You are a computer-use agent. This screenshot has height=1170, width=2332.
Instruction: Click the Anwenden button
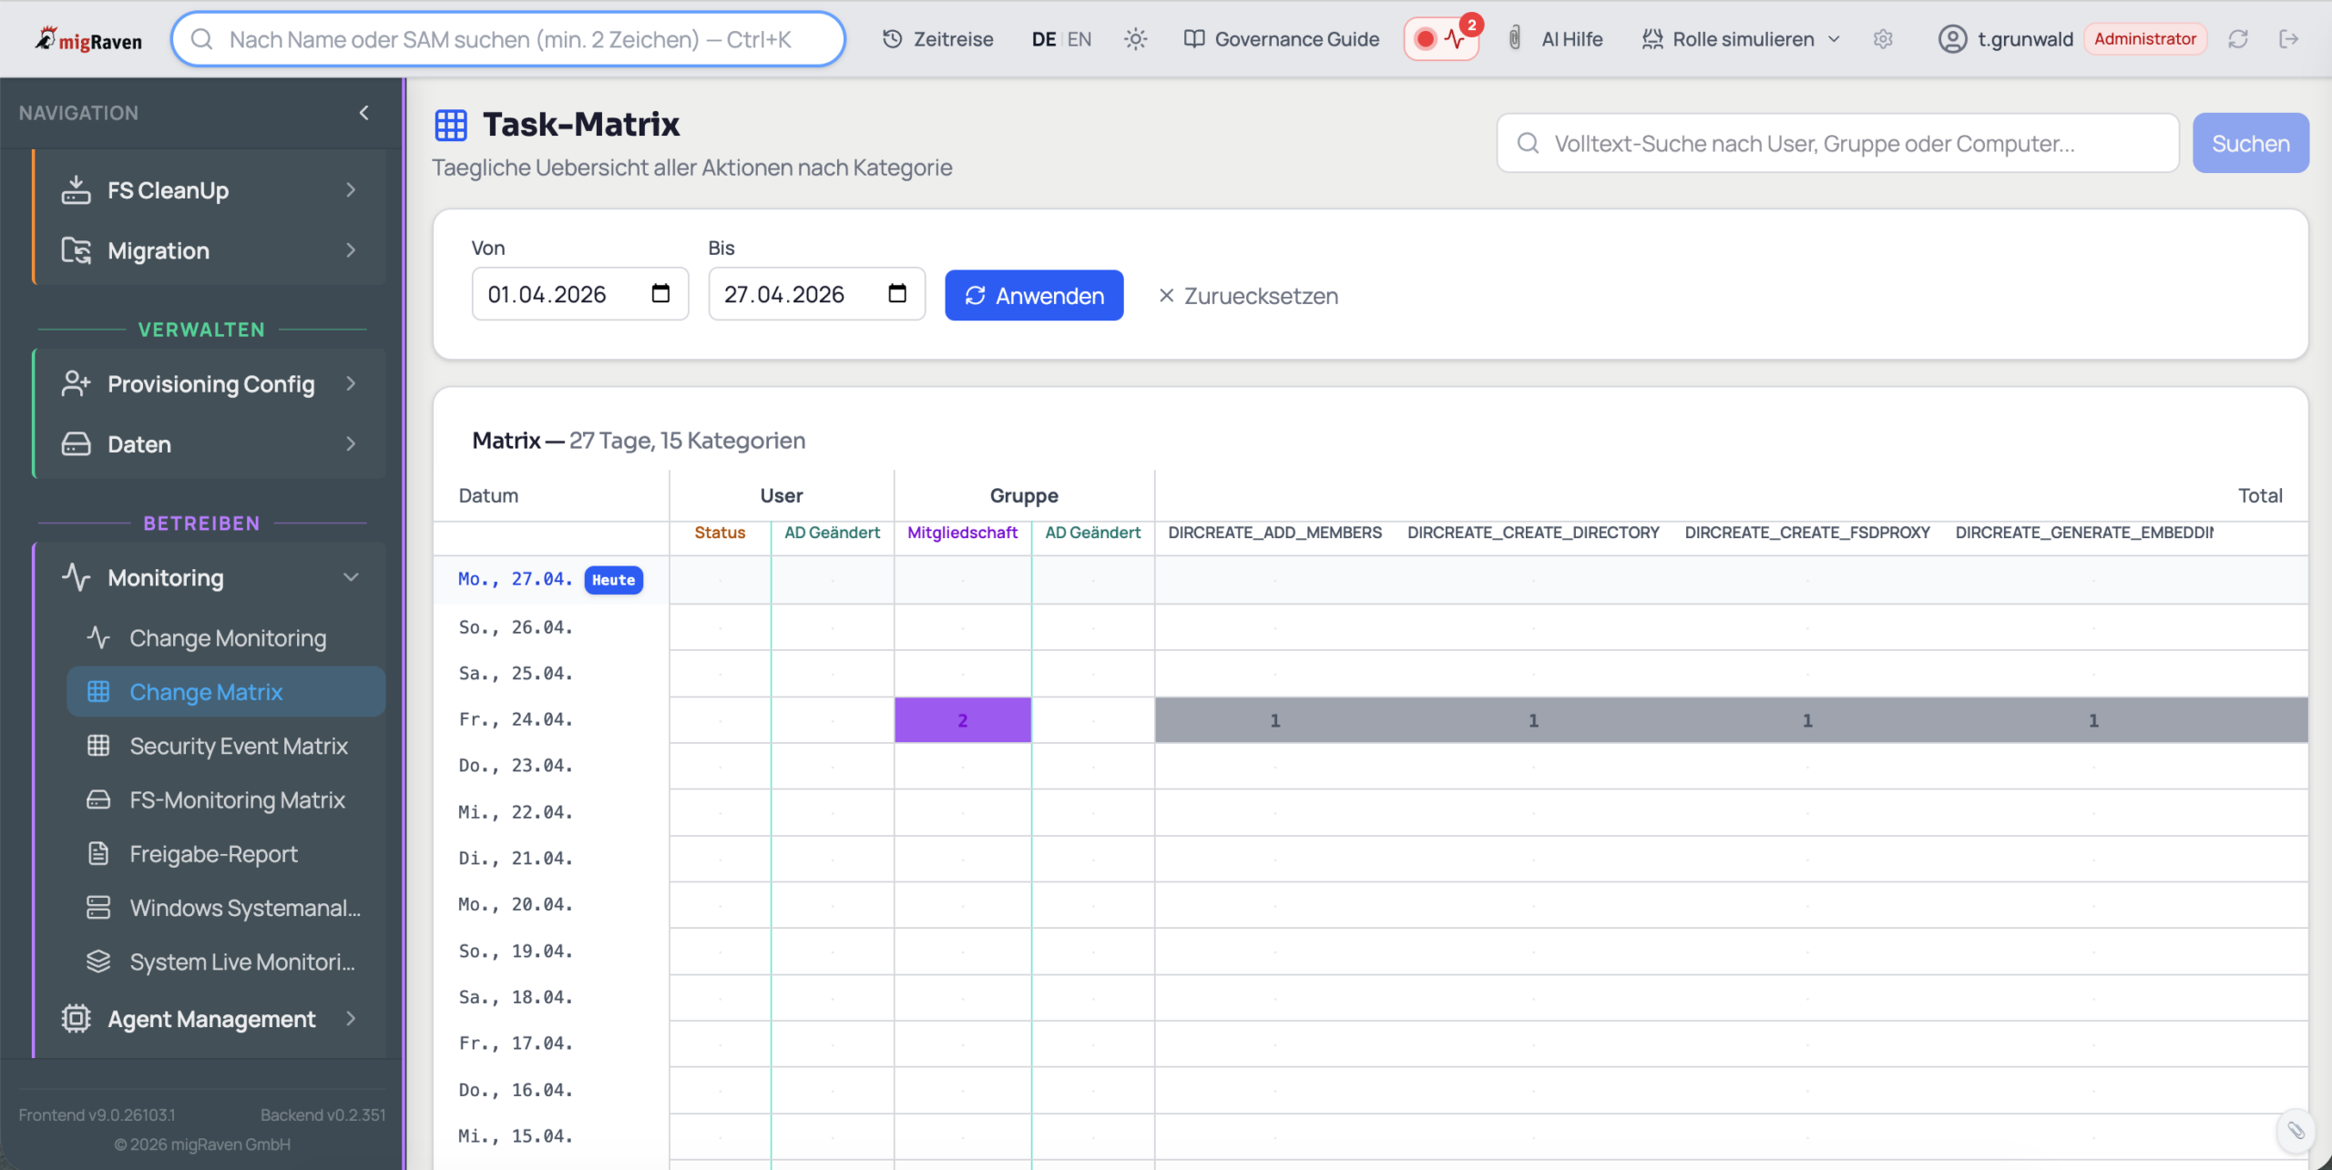click(x=1034, y=295)
